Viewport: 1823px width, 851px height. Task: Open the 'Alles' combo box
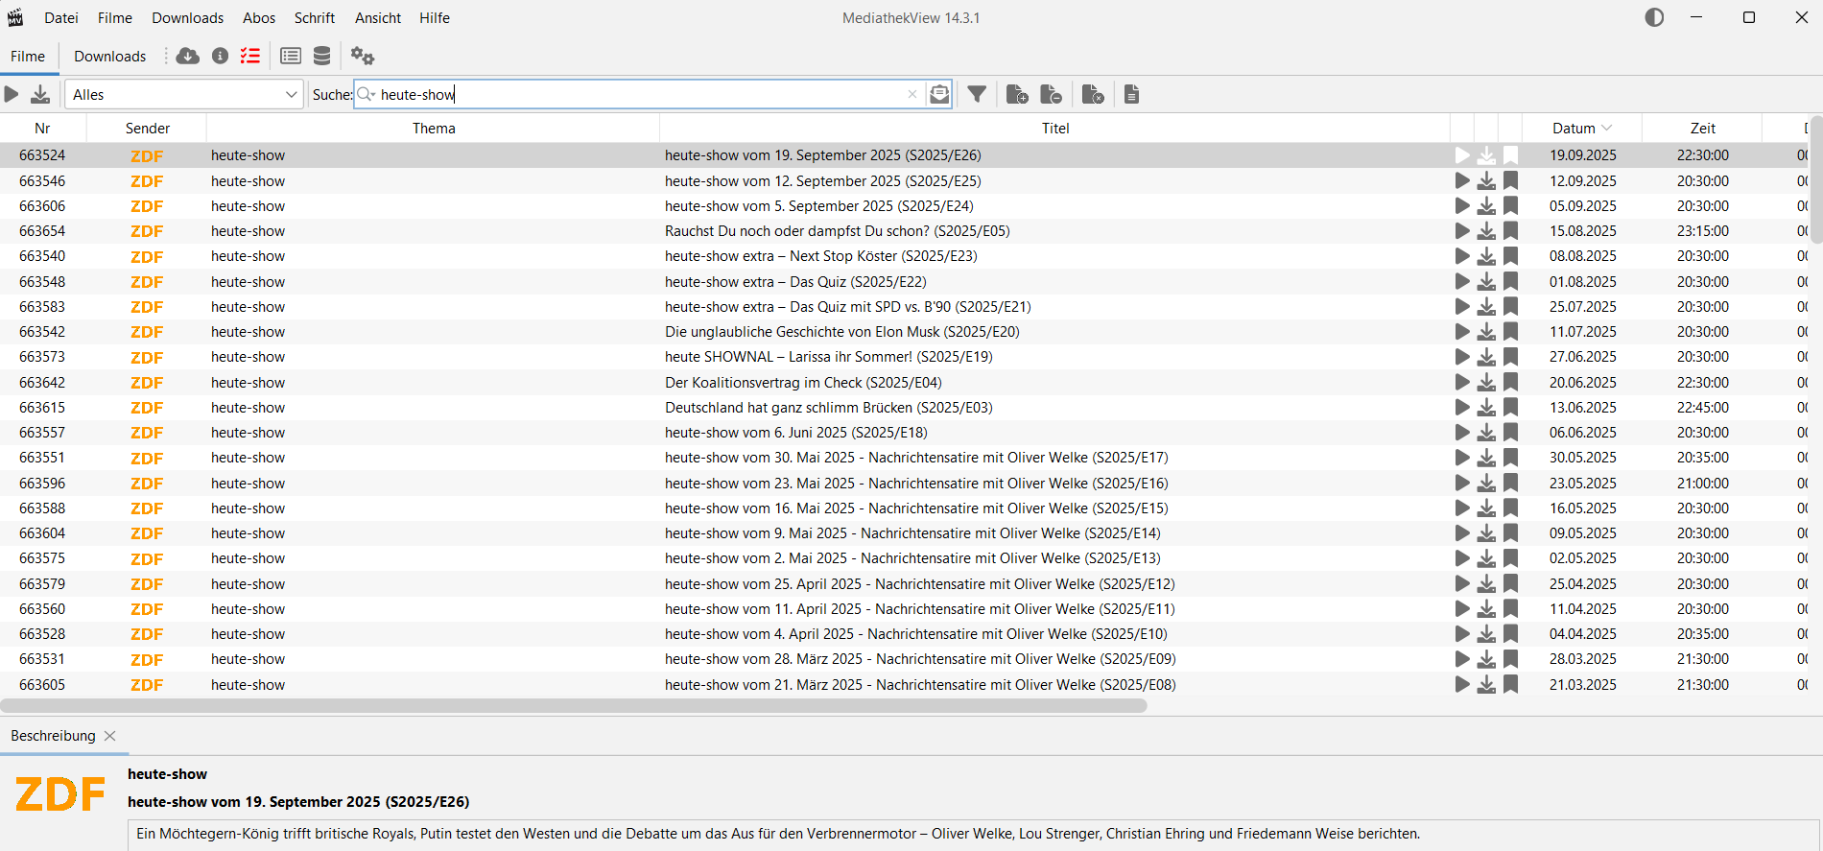coord(184,94)
